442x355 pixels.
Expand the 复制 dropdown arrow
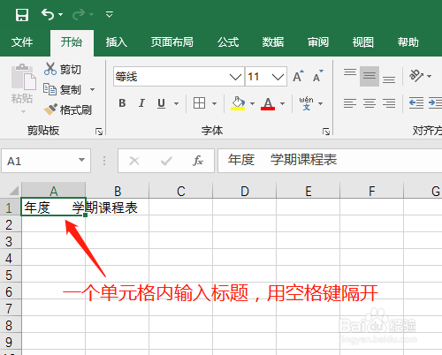point(92,89)
